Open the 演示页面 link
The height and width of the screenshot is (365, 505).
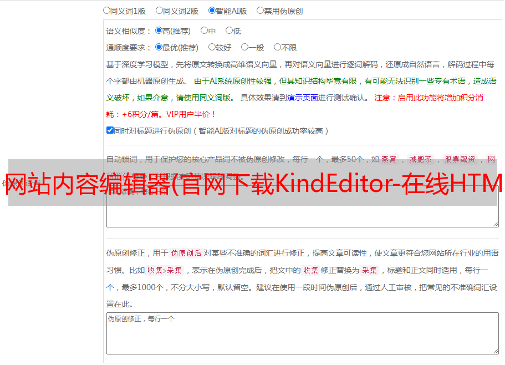pos(303,98)
